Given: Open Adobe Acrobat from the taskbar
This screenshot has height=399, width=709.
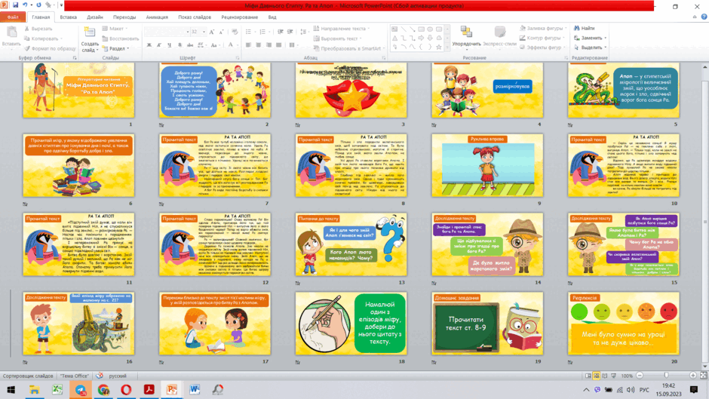Looking at the screenshot, I should (x=149, y=389).
